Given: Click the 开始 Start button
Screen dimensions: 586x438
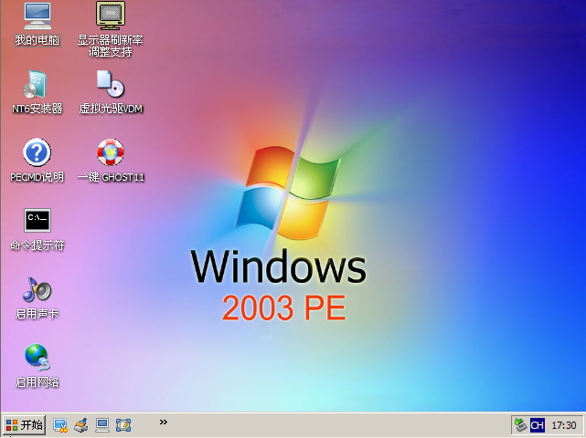Looking at the screenshot, I should (x=24, y=425).
